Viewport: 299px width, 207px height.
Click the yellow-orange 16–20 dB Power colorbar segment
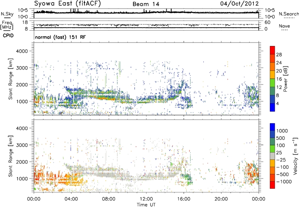click(272, 75)
